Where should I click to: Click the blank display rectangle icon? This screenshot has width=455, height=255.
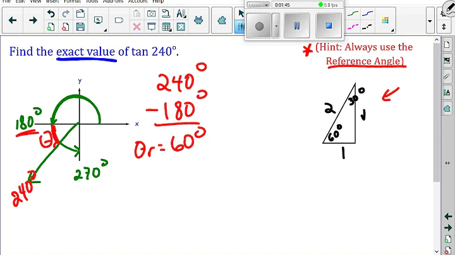click(x=119, y=20)
